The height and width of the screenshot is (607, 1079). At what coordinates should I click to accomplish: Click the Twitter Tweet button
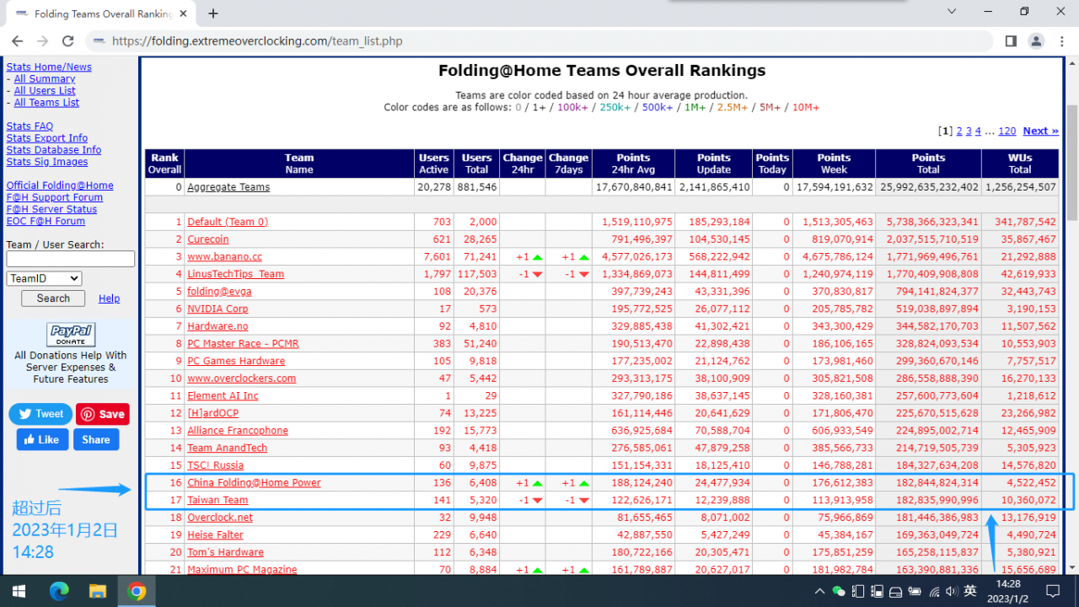coord(40,414)
